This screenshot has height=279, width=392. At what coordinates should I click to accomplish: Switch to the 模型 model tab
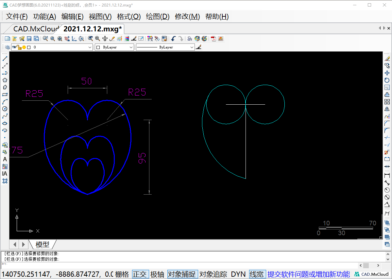(43, 244)
